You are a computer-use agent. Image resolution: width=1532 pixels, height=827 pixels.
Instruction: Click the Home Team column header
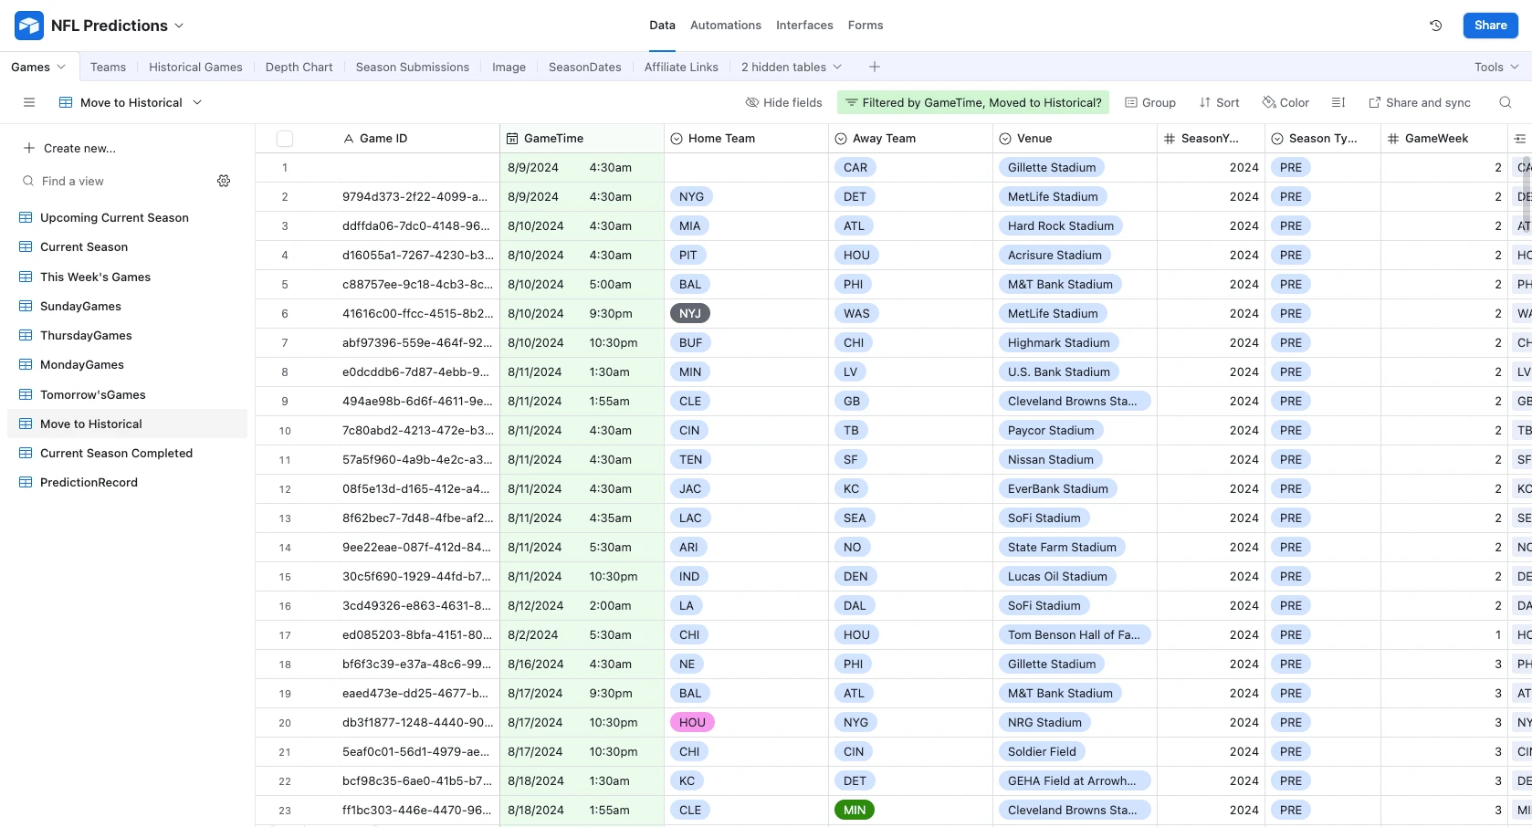click(746, 139)
